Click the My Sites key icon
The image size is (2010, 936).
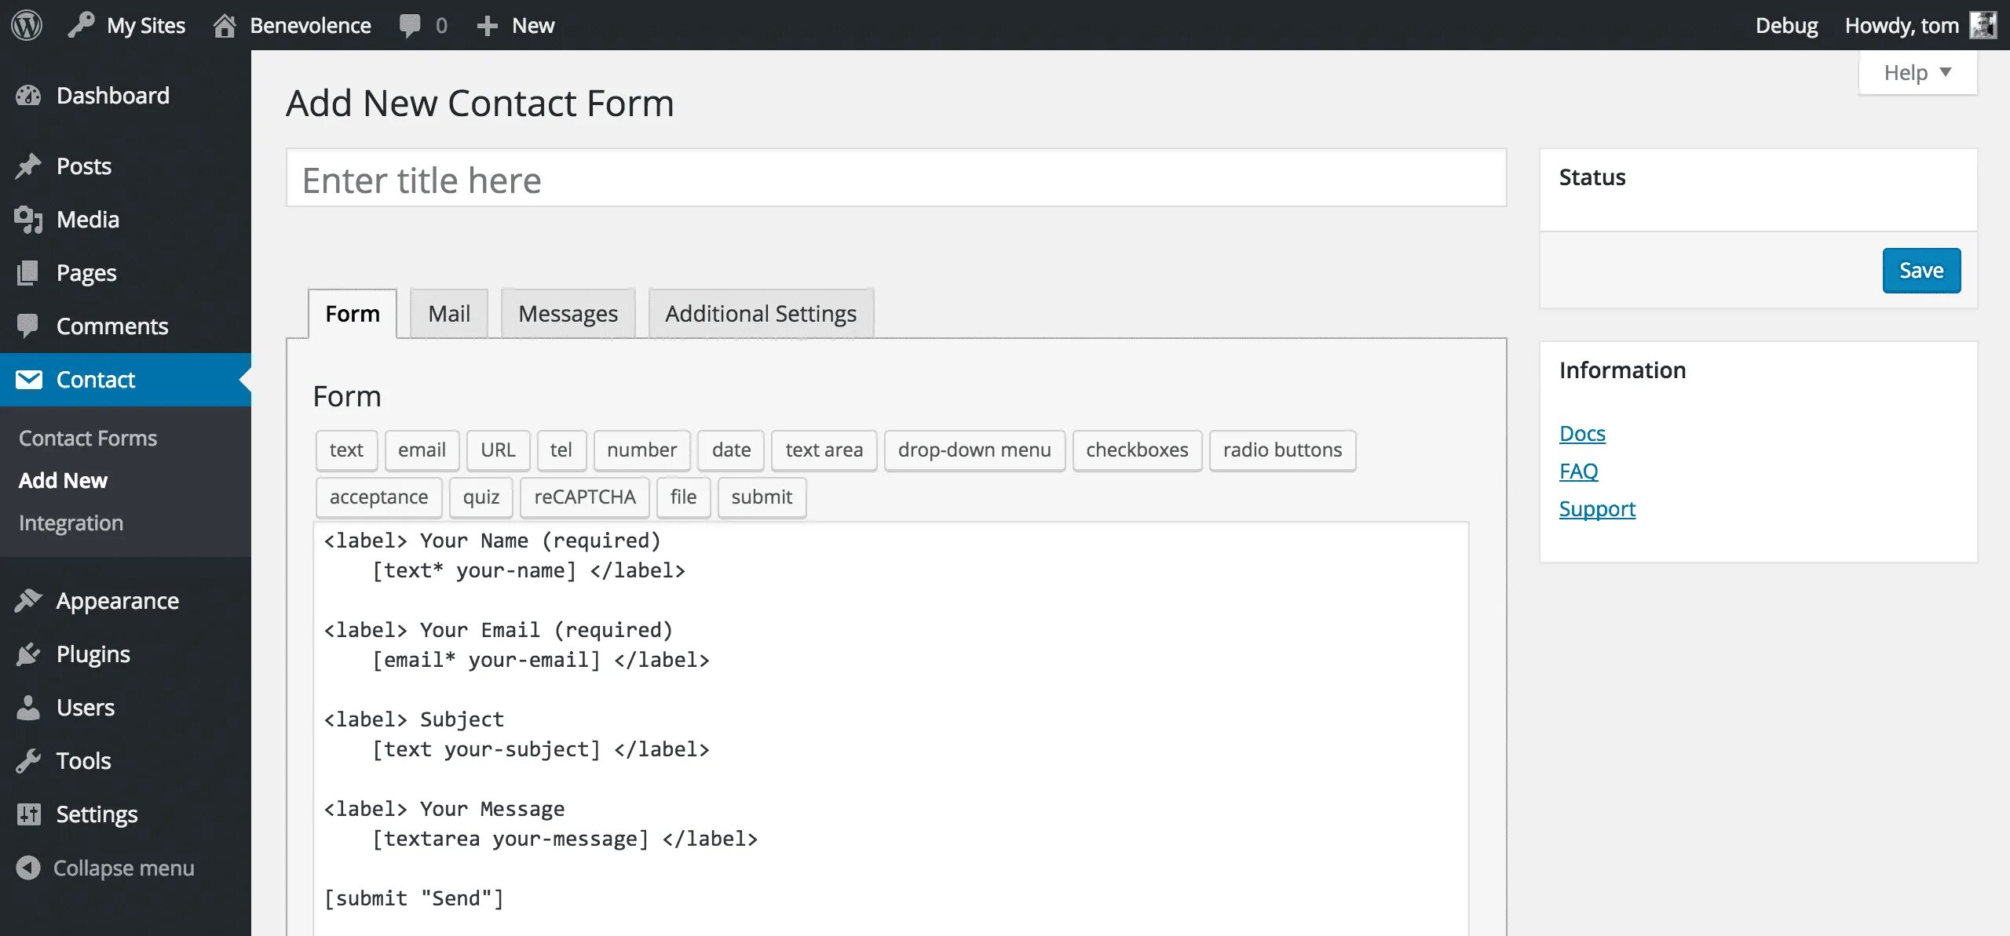point(81,25)
